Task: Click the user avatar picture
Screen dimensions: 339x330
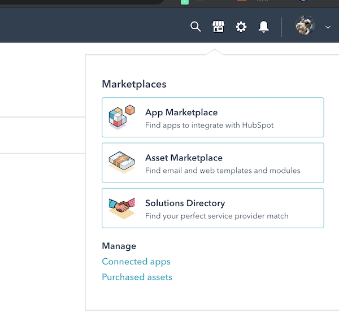Action: [x=305, y=25]
